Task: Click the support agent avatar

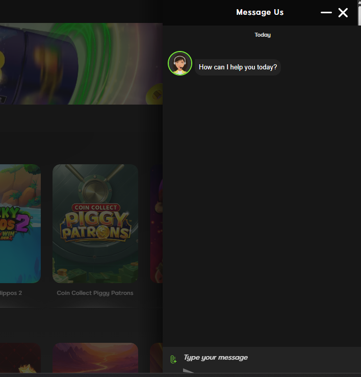Action: 179,64
